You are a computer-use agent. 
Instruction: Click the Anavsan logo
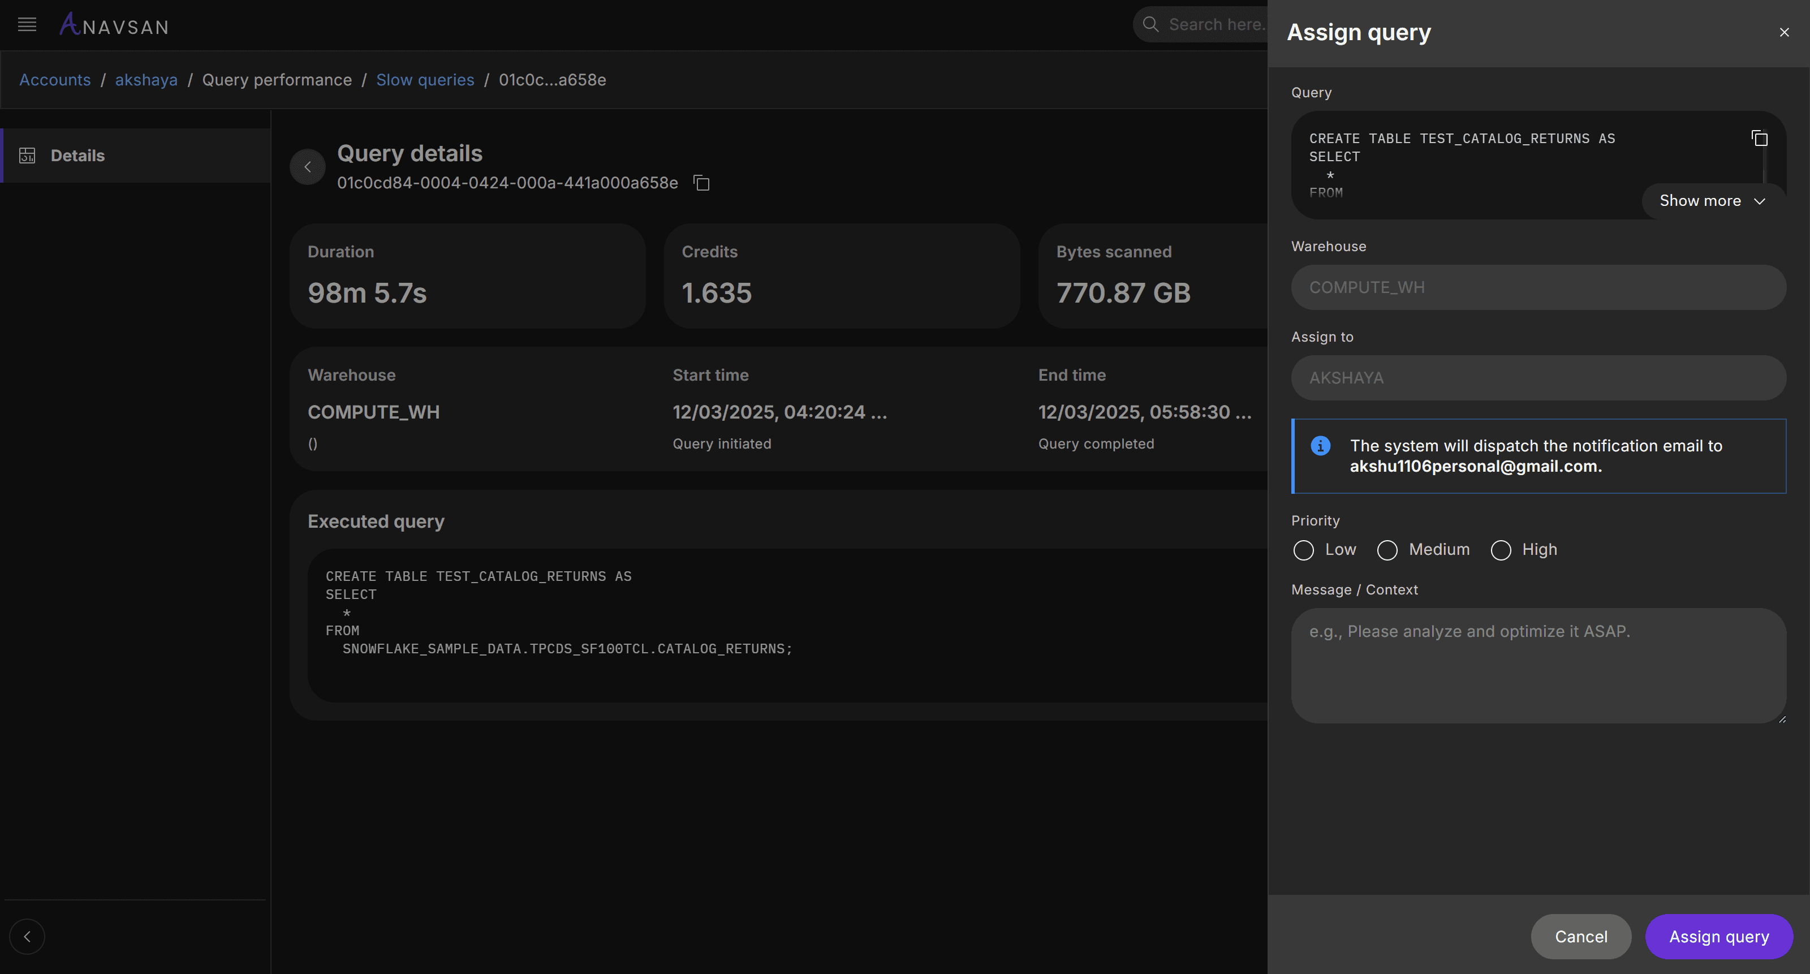point(114,25)
